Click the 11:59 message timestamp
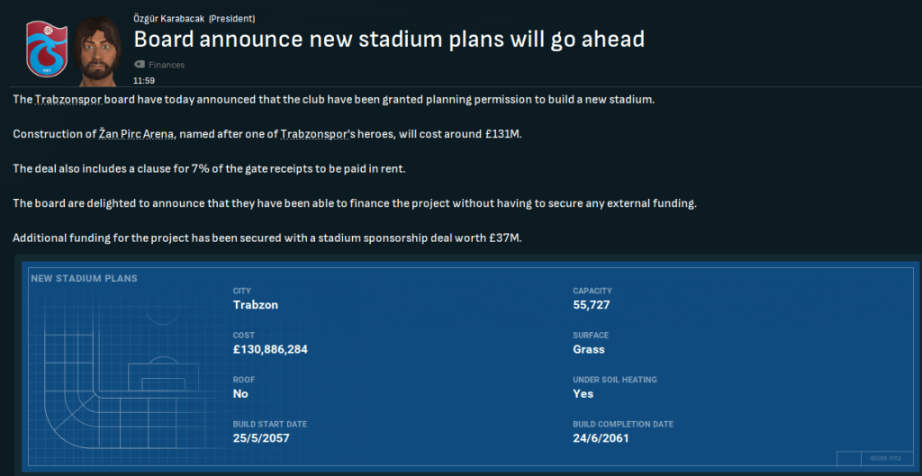 click(144, 80)
